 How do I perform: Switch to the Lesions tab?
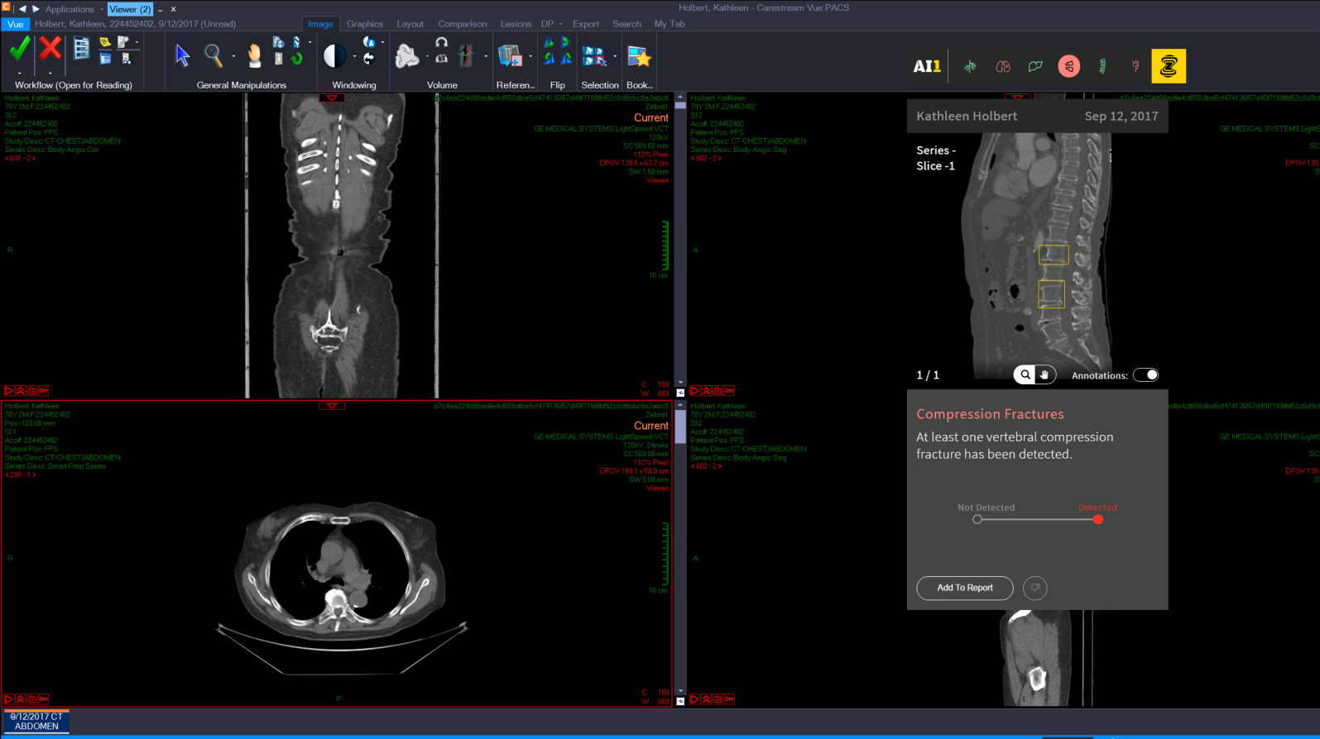click(x=516, y=24)
